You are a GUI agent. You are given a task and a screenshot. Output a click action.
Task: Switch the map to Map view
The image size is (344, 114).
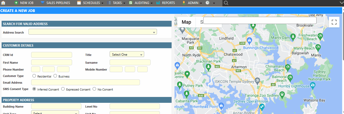point(186,22)
